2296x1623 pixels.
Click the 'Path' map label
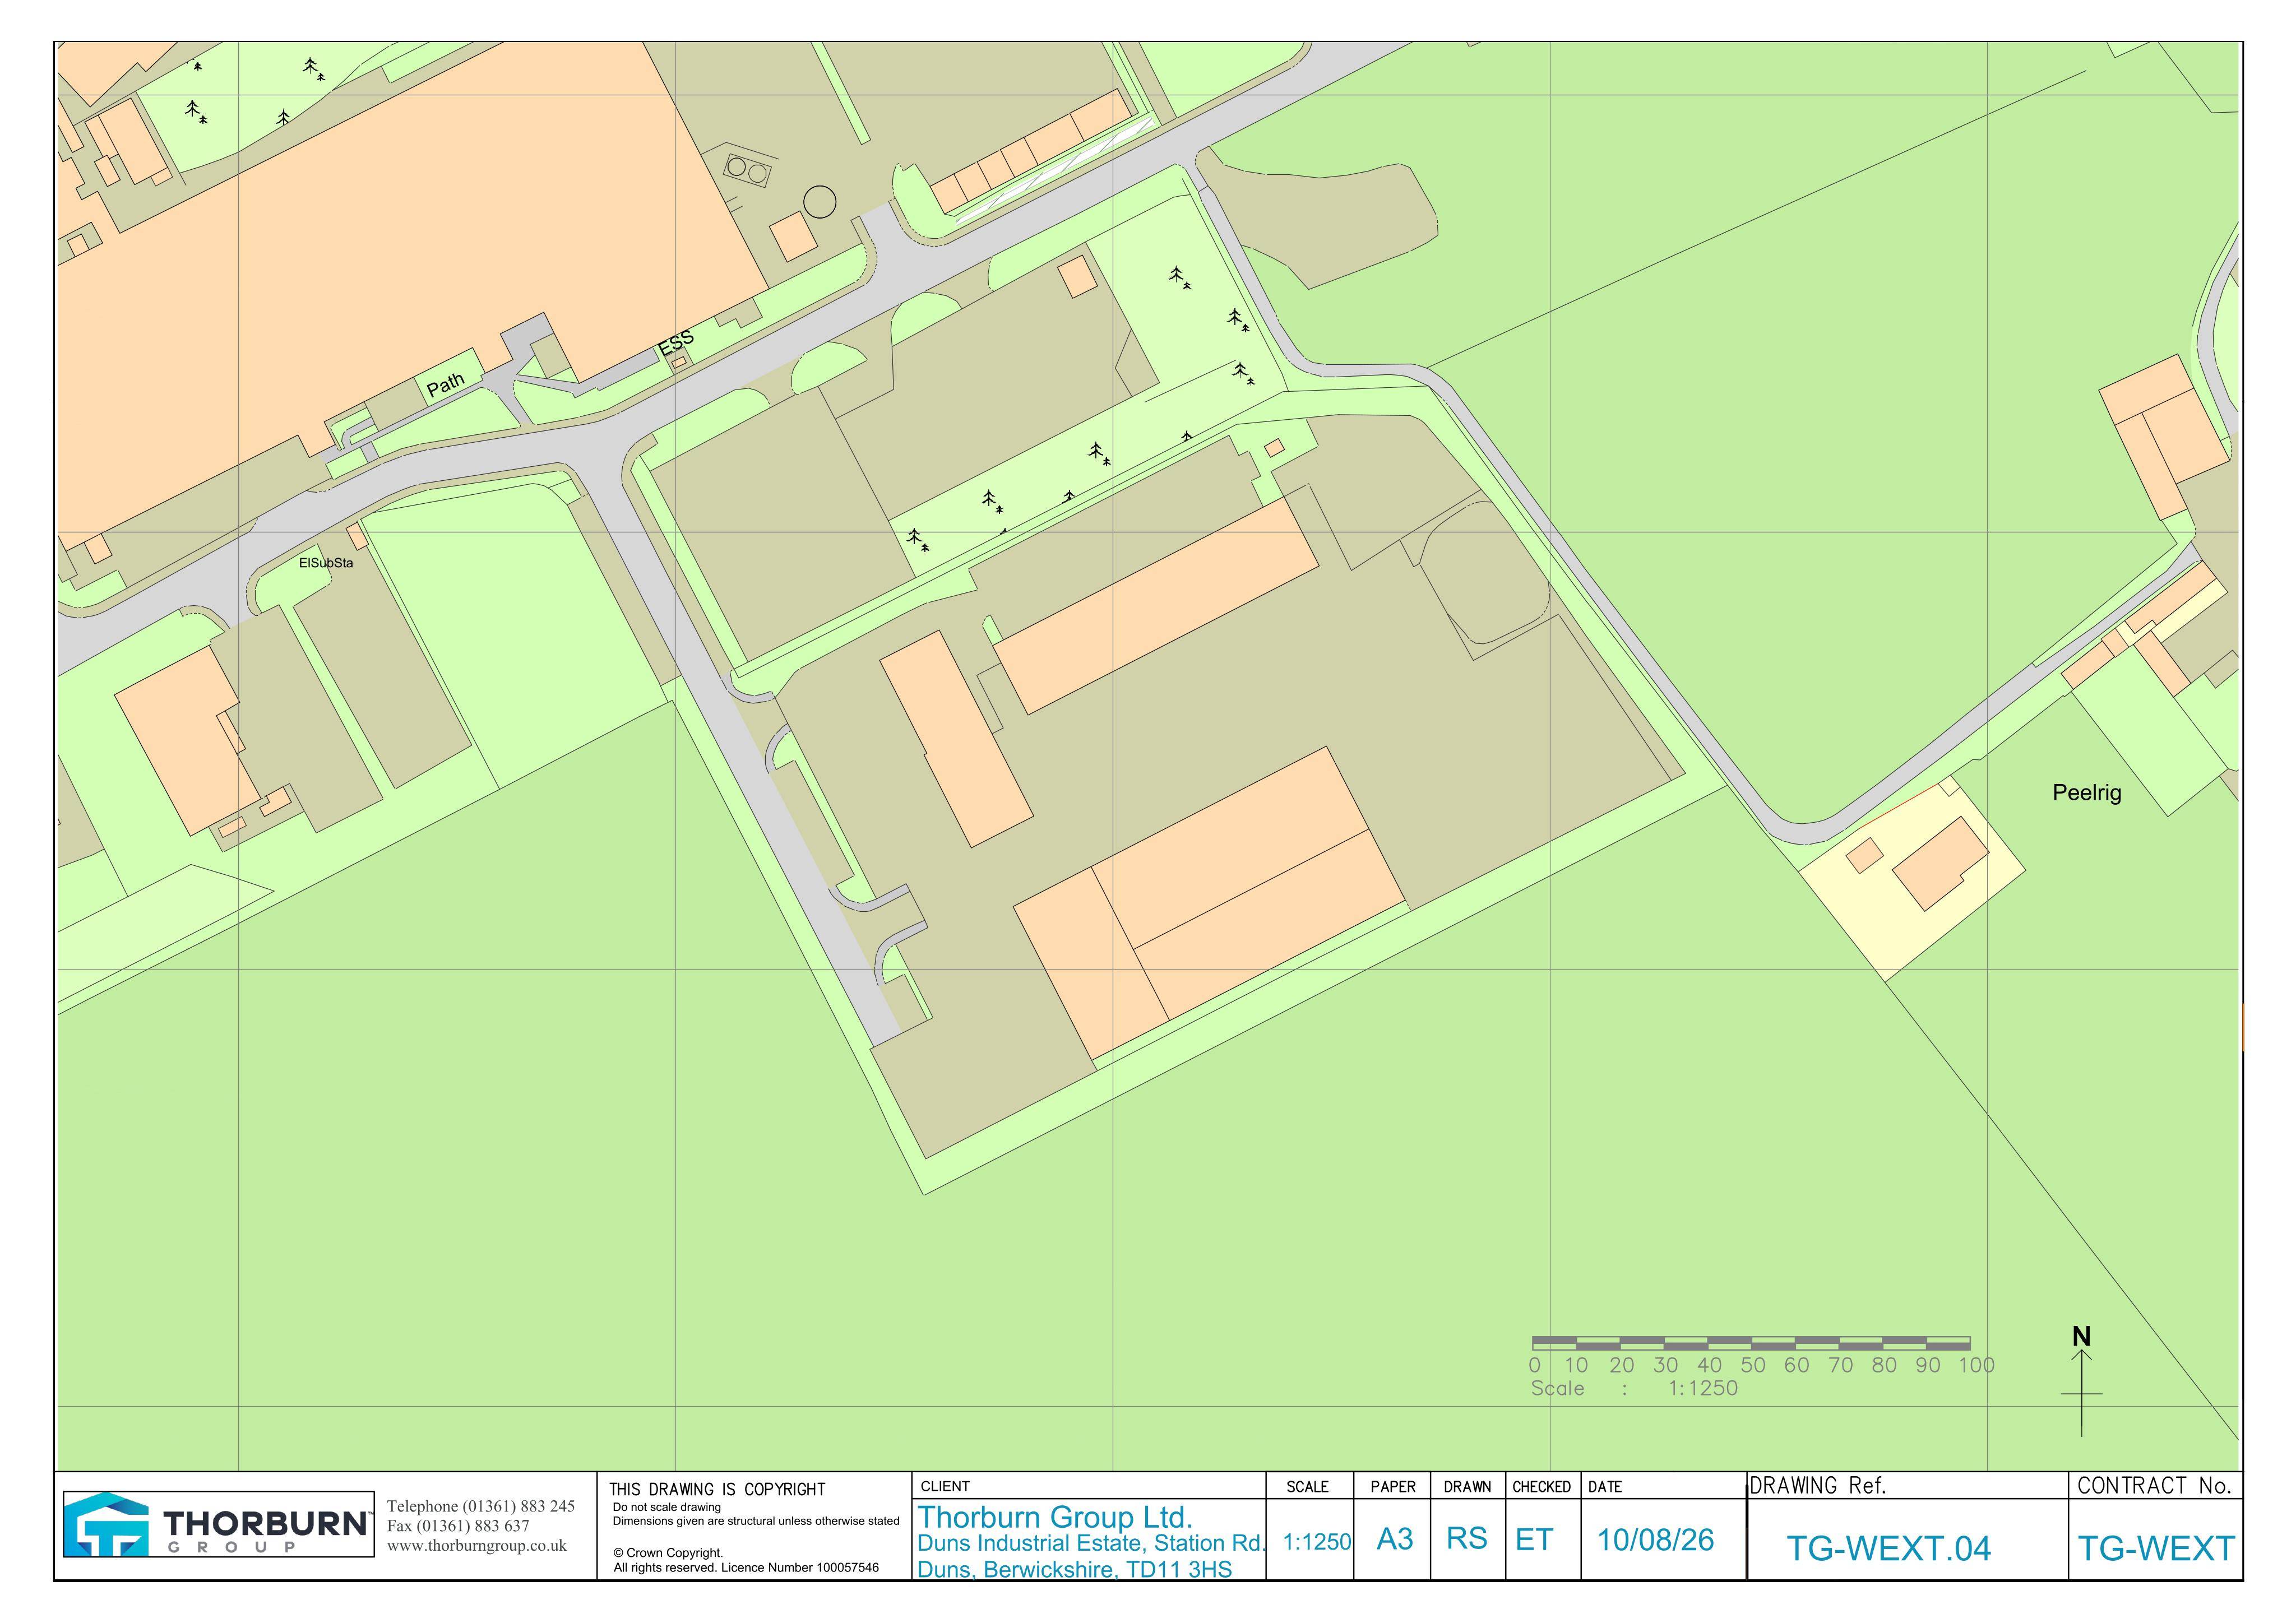[x=446, y=384]
